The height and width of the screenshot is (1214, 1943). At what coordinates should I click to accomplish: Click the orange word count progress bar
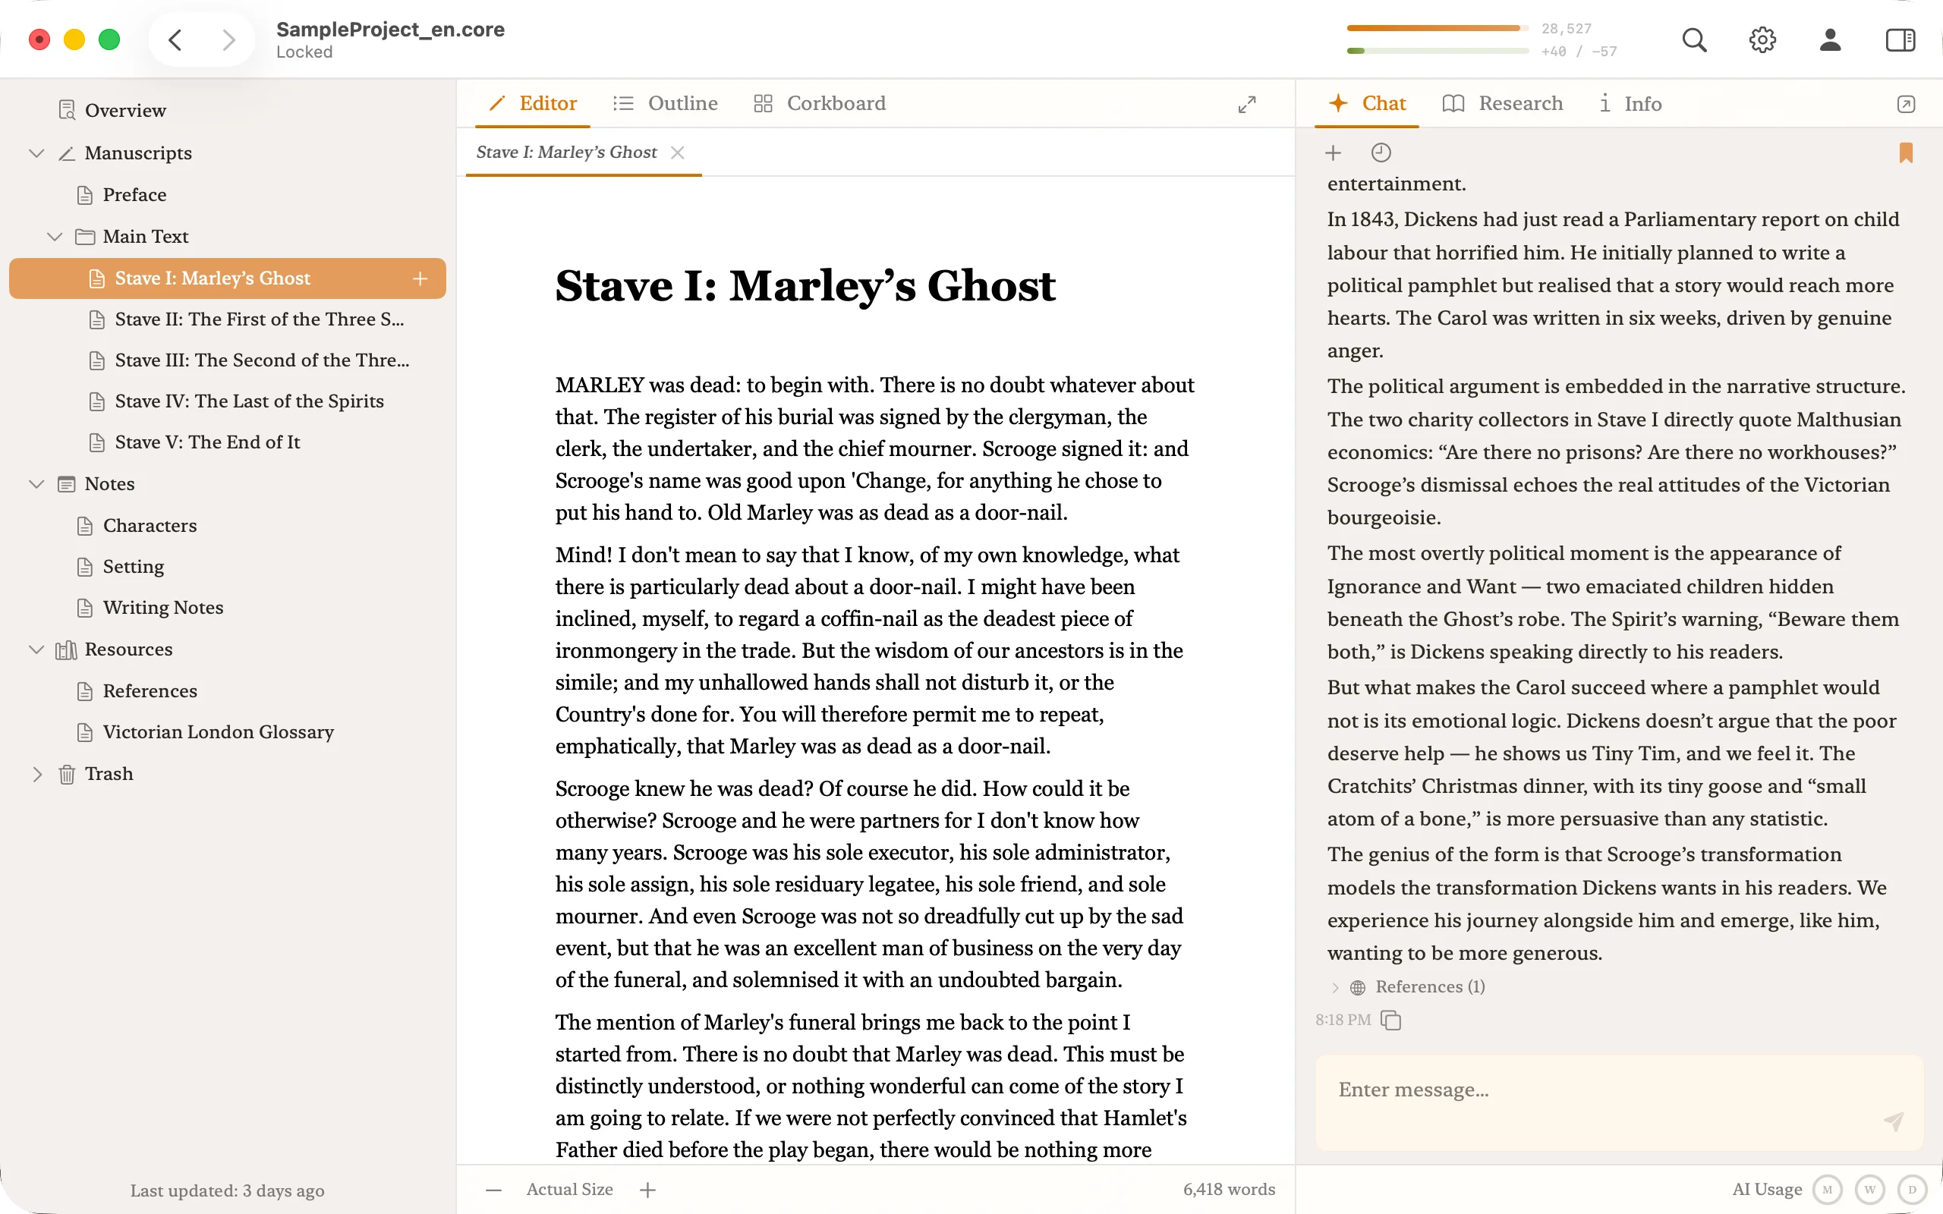(1438, 28)
